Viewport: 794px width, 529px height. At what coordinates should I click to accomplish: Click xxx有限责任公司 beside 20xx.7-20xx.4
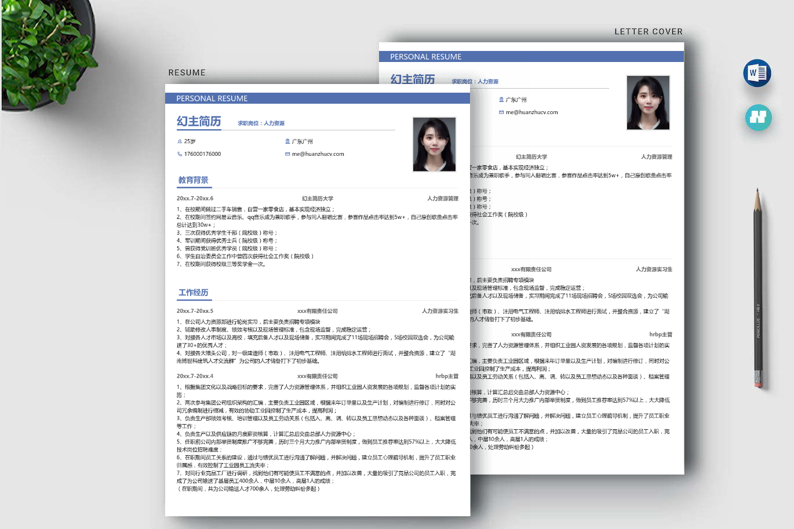click(318, 376)
